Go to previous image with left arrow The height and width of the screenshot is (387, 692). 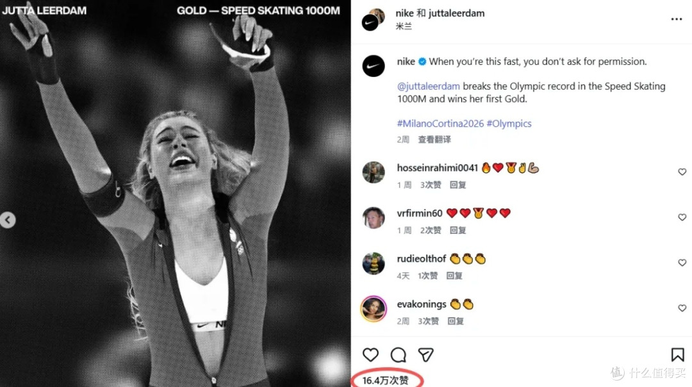click(8, 220)
